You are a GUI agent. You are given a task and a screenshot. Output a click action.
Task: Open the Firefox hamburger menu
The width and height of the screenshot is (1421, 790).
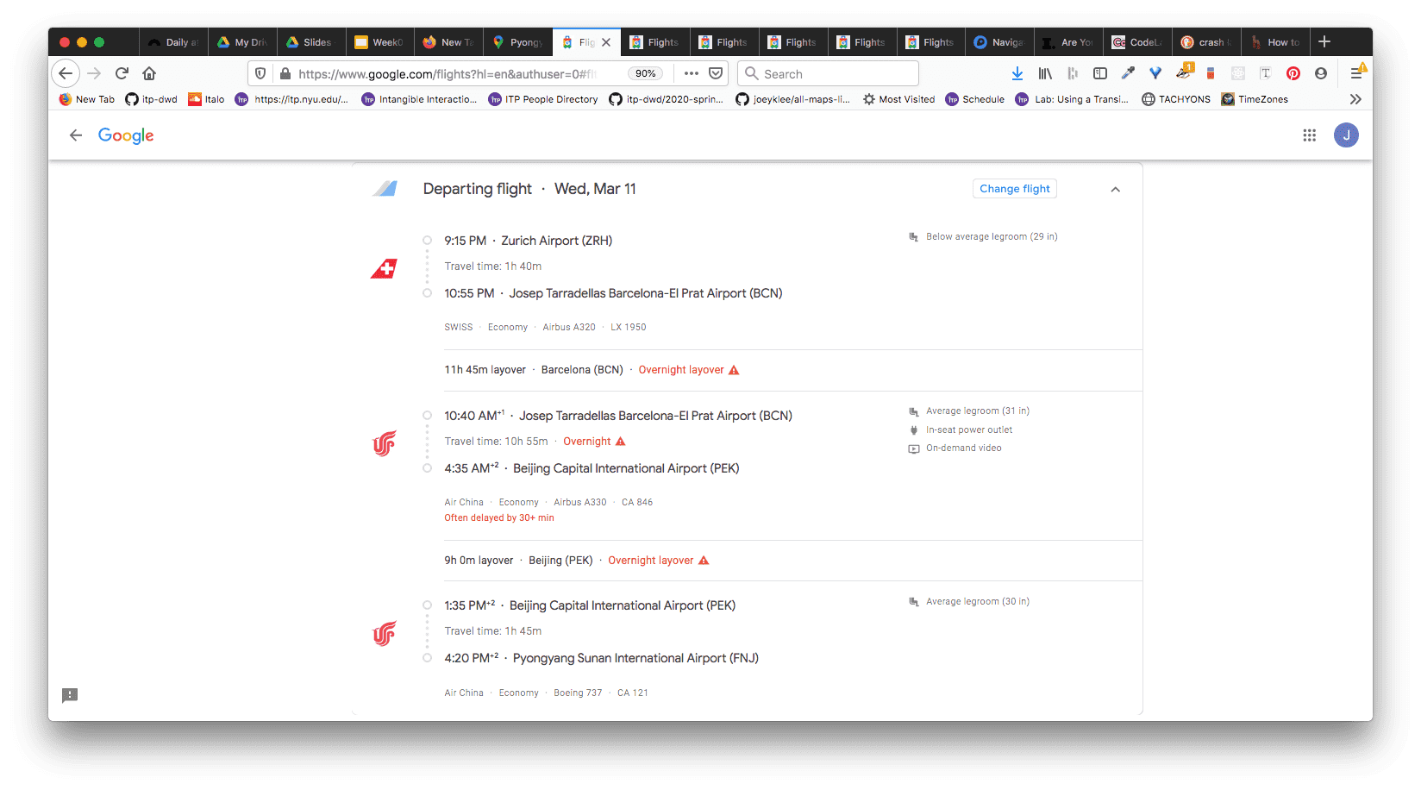point(1356,74)
